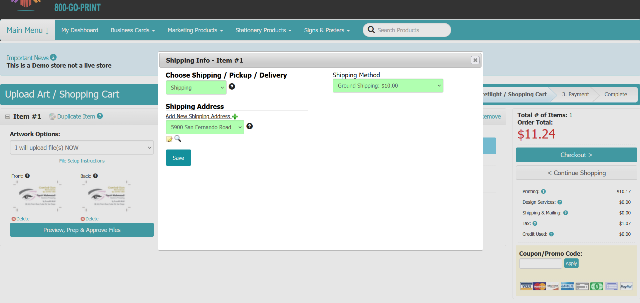Open the Choose Shipping type dropdown

pos(196,88)
